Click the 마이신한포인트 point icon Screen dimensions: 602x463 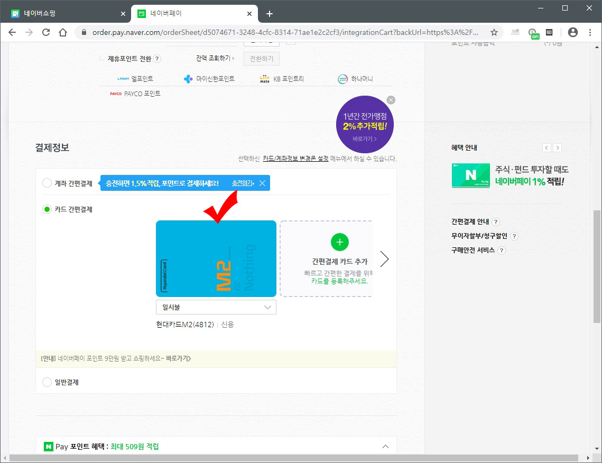tap(189, 78)
